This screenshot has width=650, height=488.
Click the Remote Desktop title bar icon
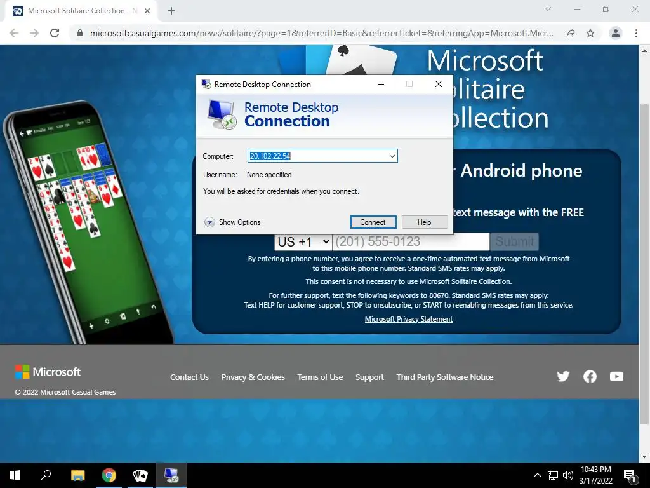point(206,85)
